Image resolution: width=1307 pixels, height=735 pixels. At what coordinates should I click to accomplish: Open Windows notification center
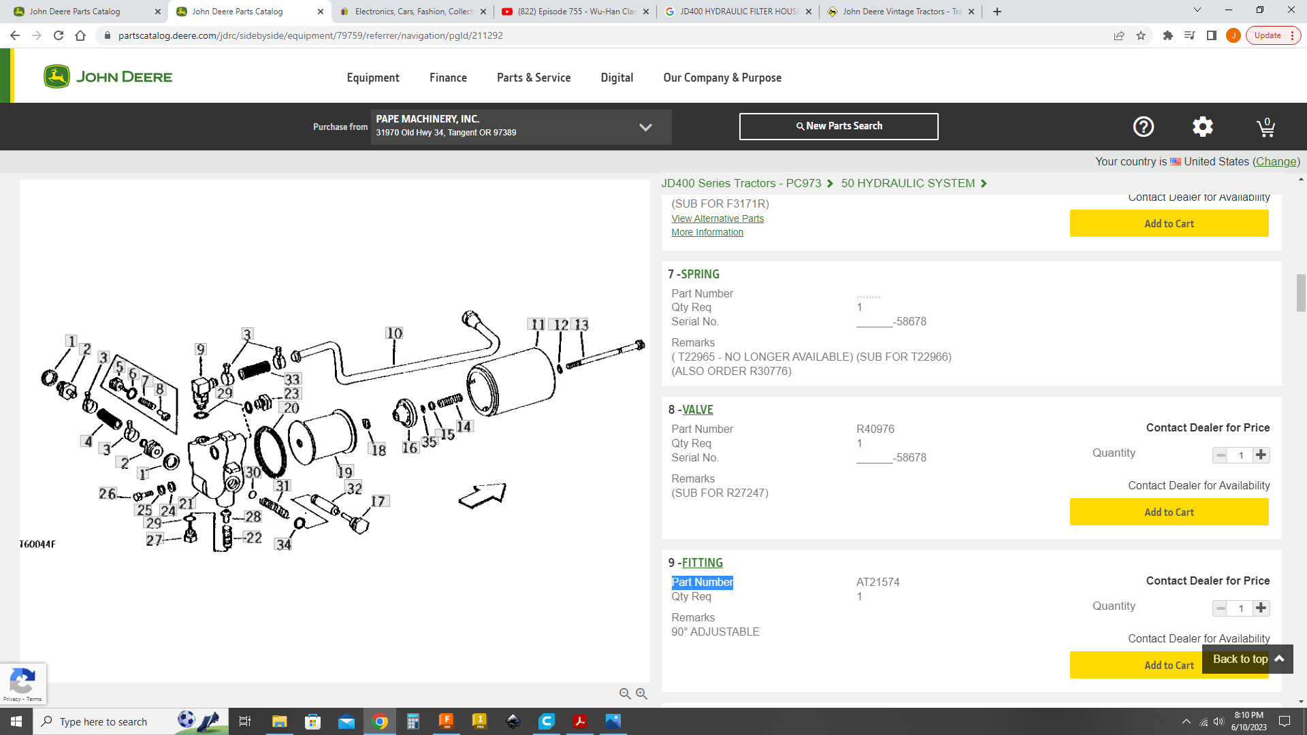point(1285,721)
